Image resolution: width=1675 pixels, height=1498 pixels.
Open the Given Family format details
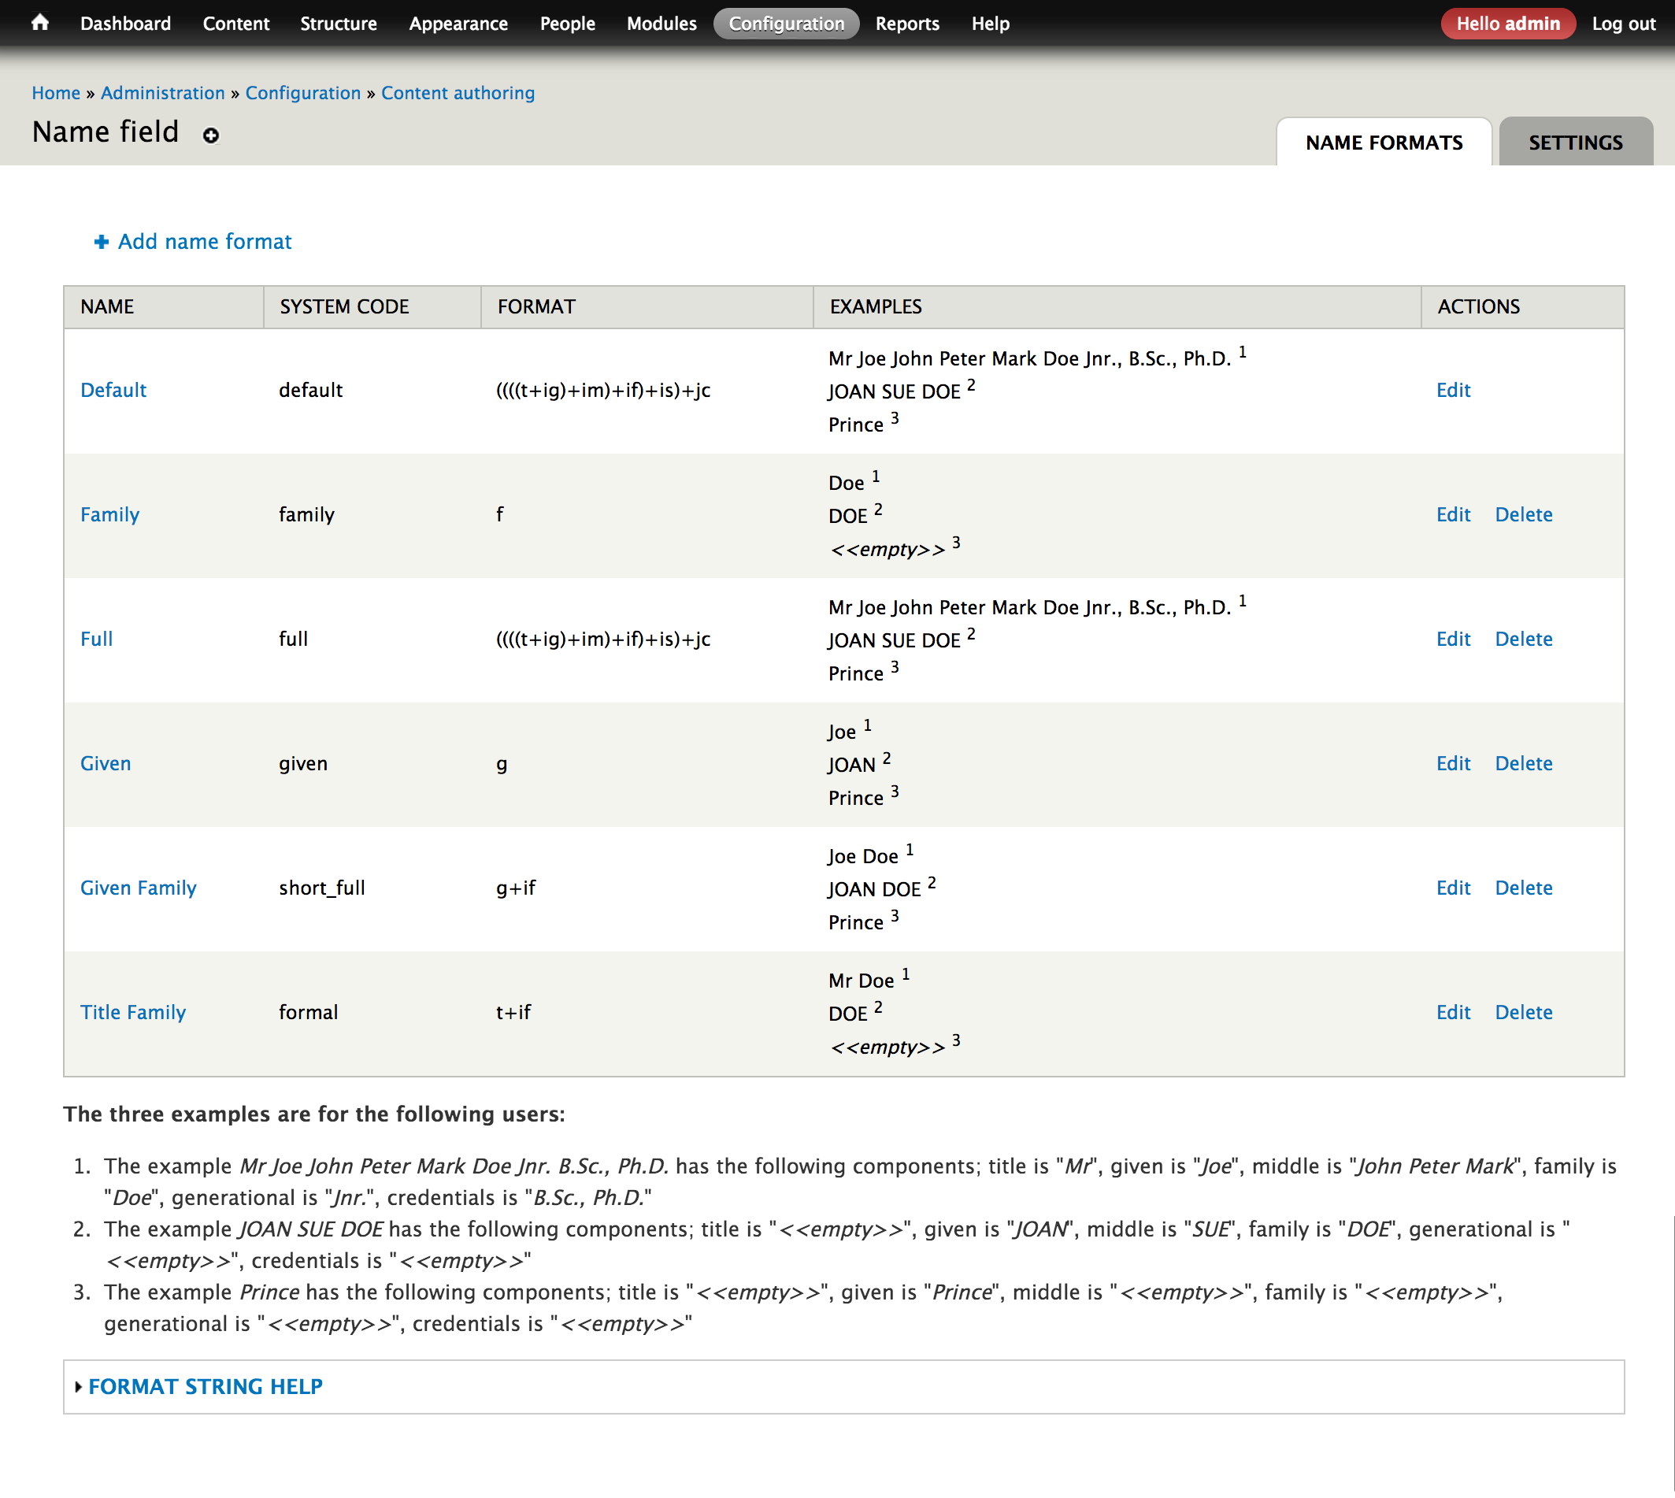pyautogui.click(x=138, y=888)
